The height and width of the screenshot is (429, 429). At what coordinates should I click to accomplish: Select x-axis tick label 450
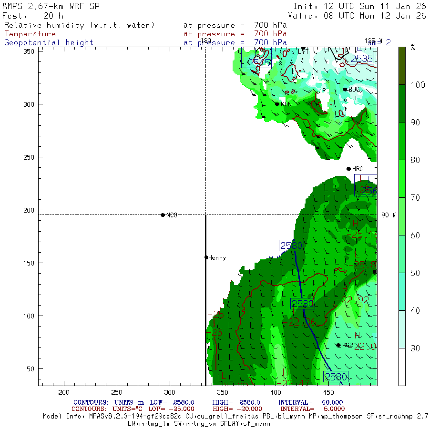328,393
